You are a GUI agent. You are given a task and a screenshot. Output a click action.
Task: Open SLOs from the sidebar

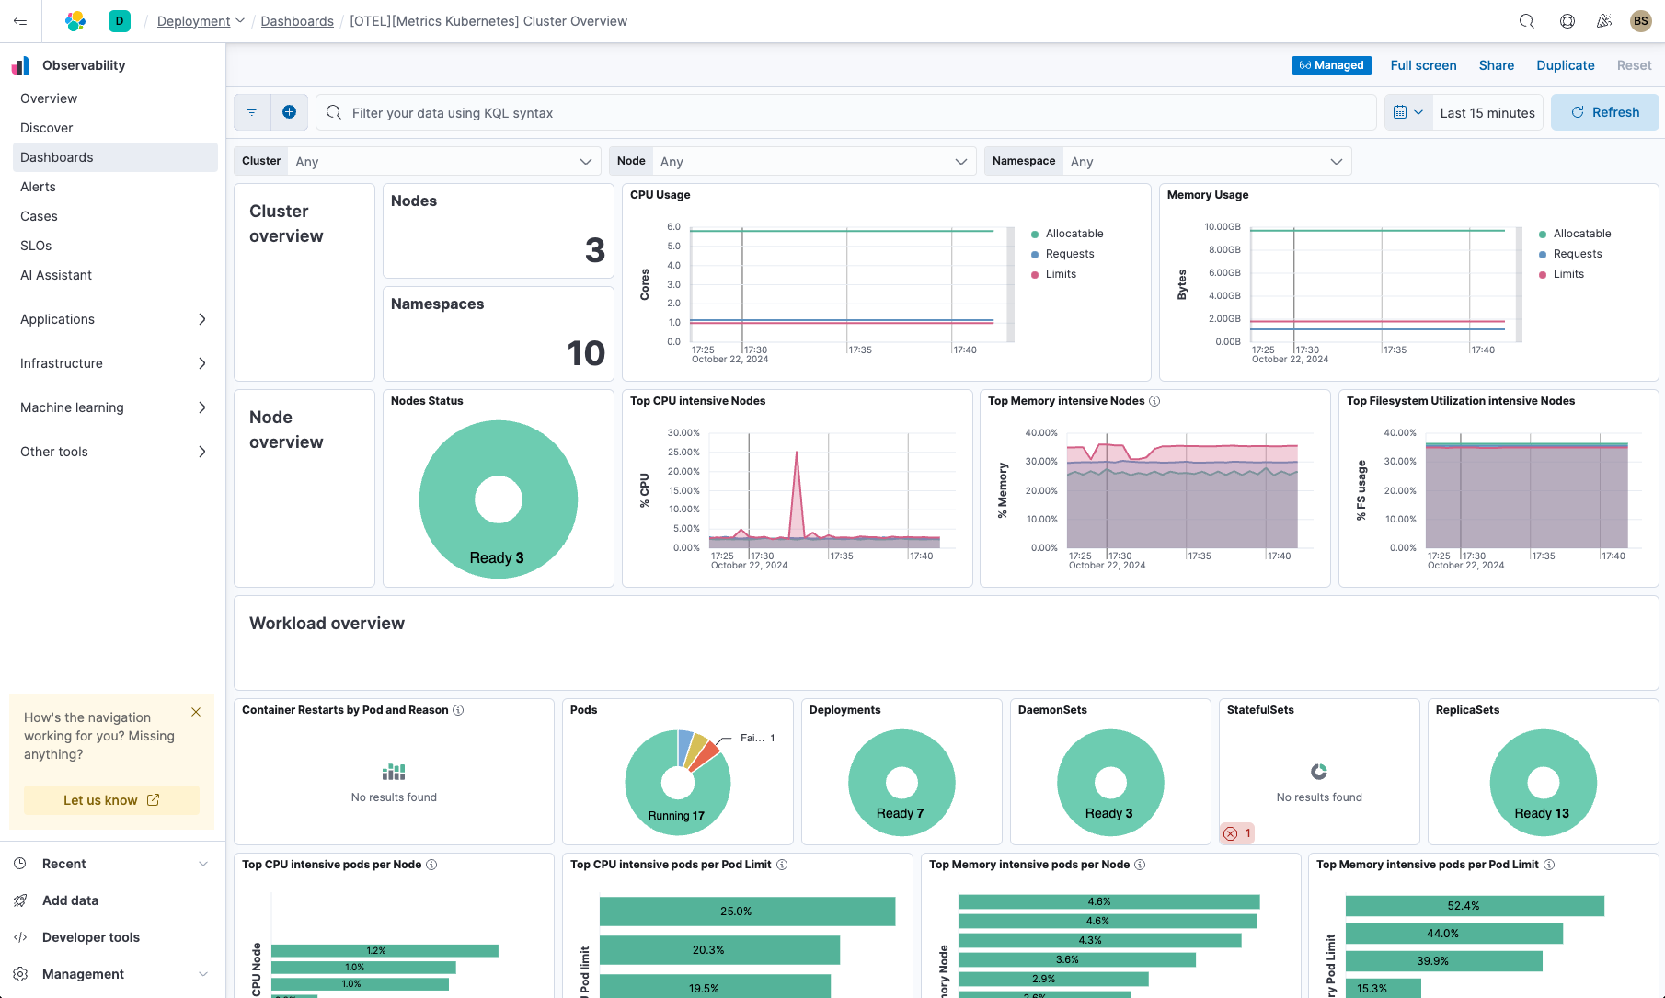36,246
